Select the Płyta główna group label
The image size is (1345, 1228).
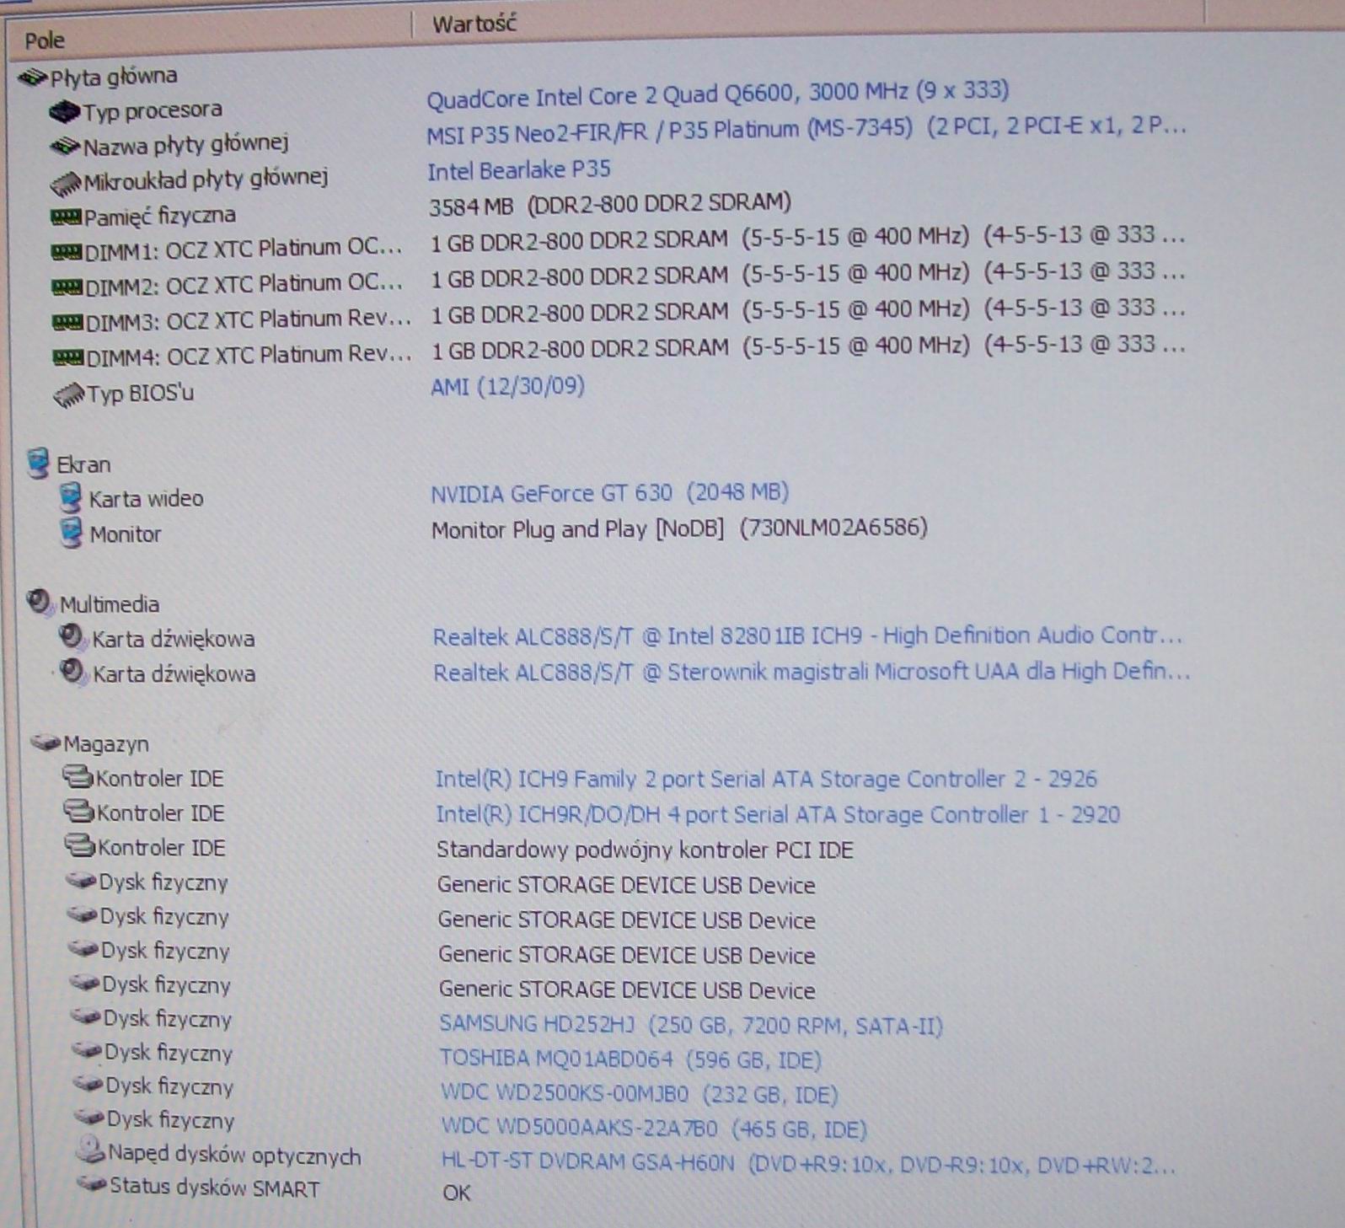point(114,77)
